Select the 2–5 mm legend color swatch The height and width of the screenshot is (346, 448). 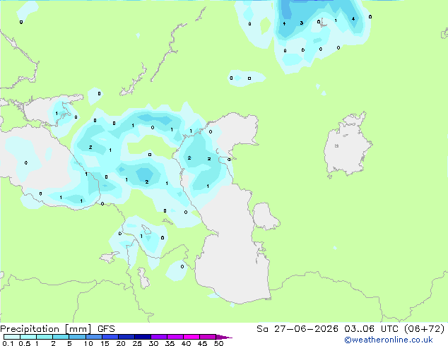(61, 337)
